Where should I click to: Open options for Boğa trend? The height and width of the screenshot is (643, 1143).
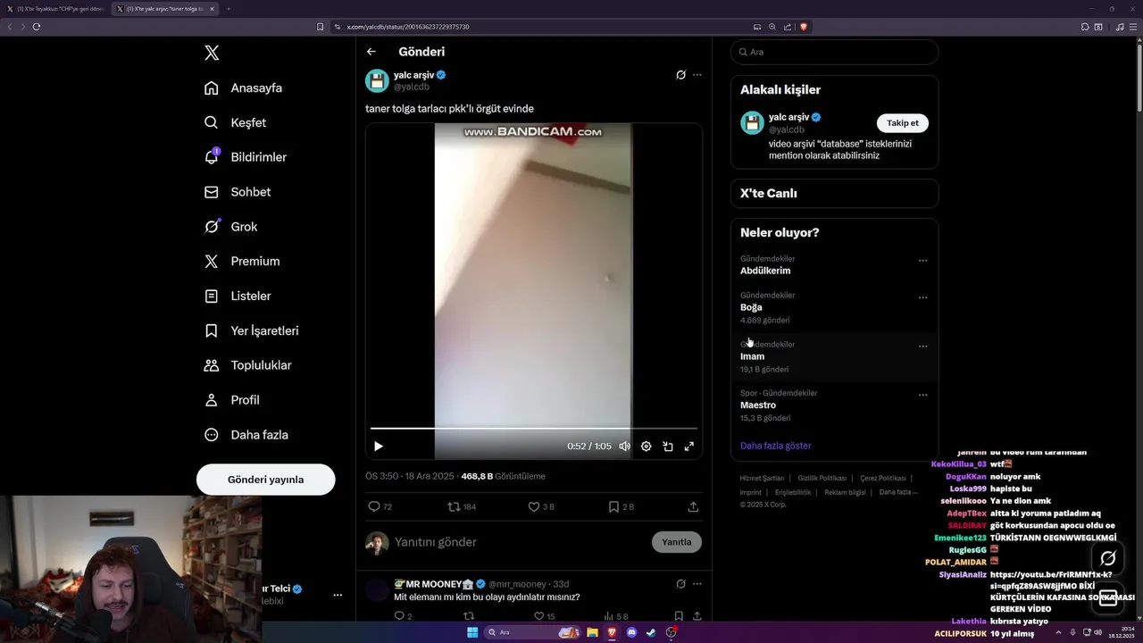[923, 297]
